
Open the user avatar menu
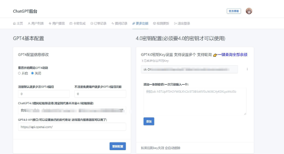pyautogui.click(x=249, y=11)
